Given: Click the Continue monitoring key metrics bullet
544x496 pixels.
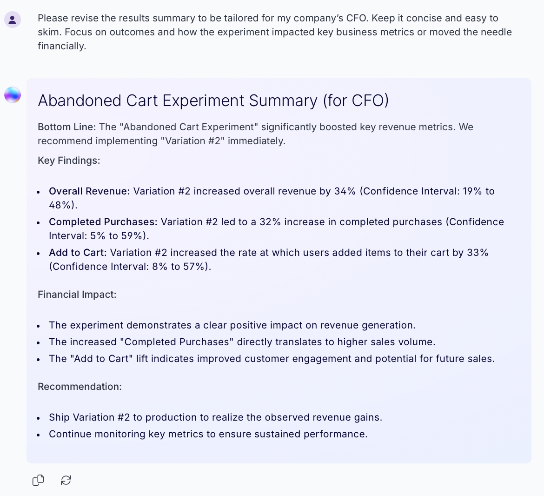Looking at the screenshot, I should (208, 434).
